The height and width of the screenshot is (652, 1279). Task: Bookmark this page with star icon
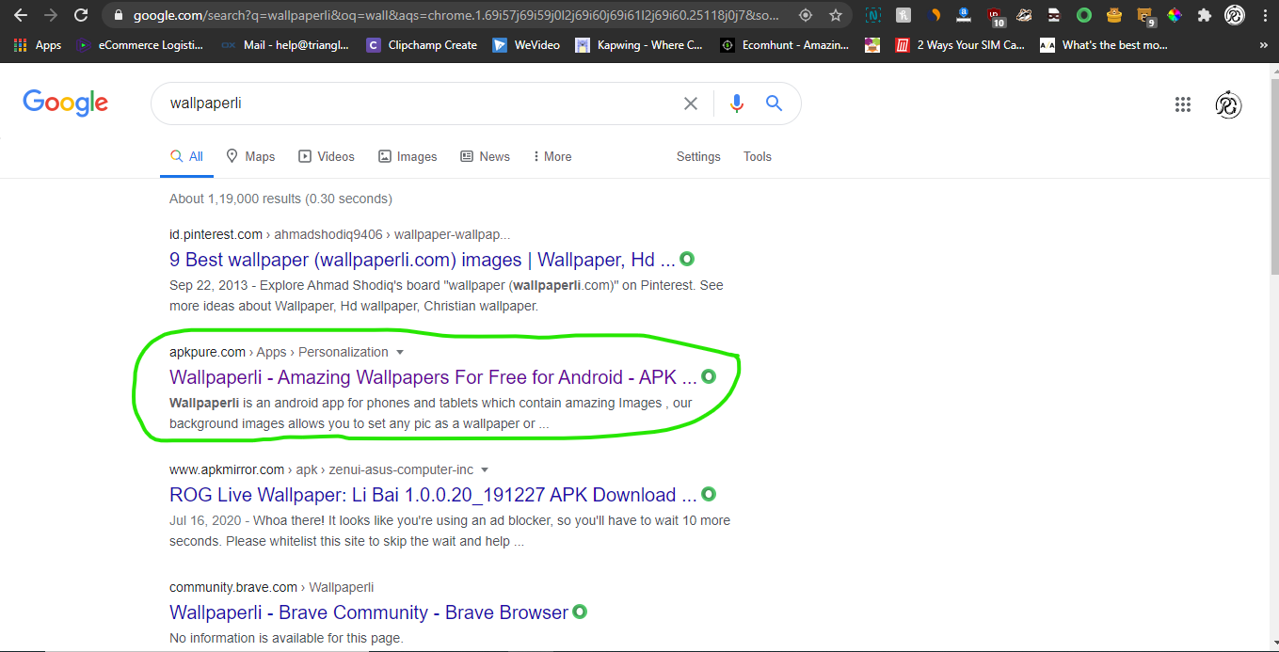tap(835, 15)
